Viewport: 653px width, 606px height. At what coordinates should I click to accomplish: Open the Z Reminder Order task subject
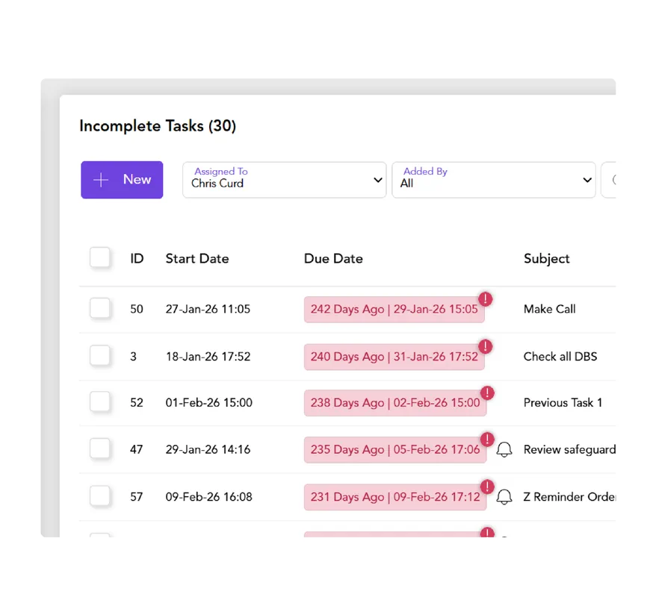[x=569, y=496]
